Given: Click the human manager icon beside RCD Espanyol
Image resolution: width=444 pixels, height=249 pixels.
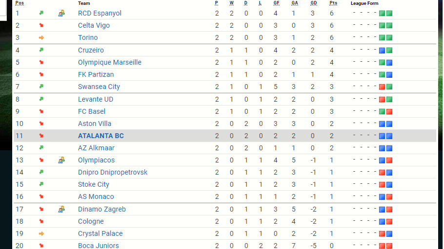Looking at the screenshot, I should [61, 13].
